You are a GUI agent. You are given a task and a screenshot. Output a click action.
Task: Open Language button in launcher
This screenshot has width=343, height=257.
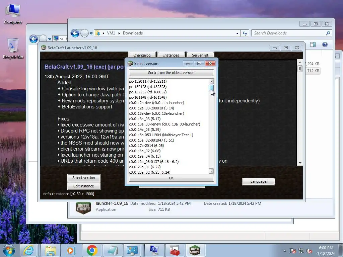258,181
